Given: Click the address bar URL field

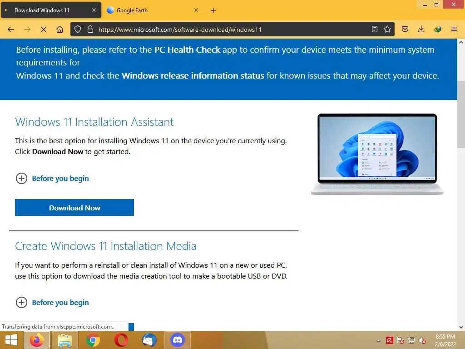Looking at the screenshot, I should [x=232, y=30].
